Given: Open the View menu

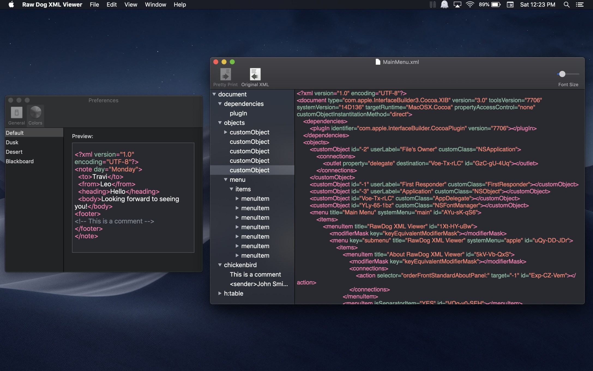Looking at the screenshot, I should coord(131,4).
